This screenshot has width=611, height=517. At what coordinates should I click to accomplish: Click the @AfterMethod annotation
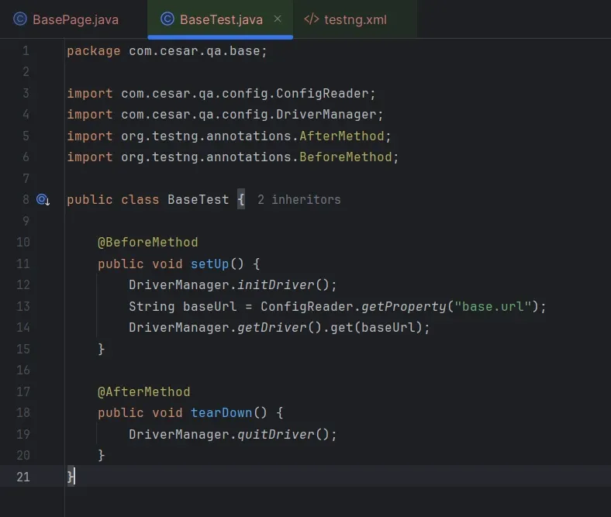coord(143,391)
